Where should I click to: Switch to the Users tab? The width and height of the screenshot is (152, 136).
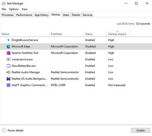(66, 15)
